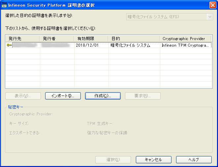This screenshot has height=167, width=218.
Task: Sort by the 発行先 column header
Action: point(22,39)
